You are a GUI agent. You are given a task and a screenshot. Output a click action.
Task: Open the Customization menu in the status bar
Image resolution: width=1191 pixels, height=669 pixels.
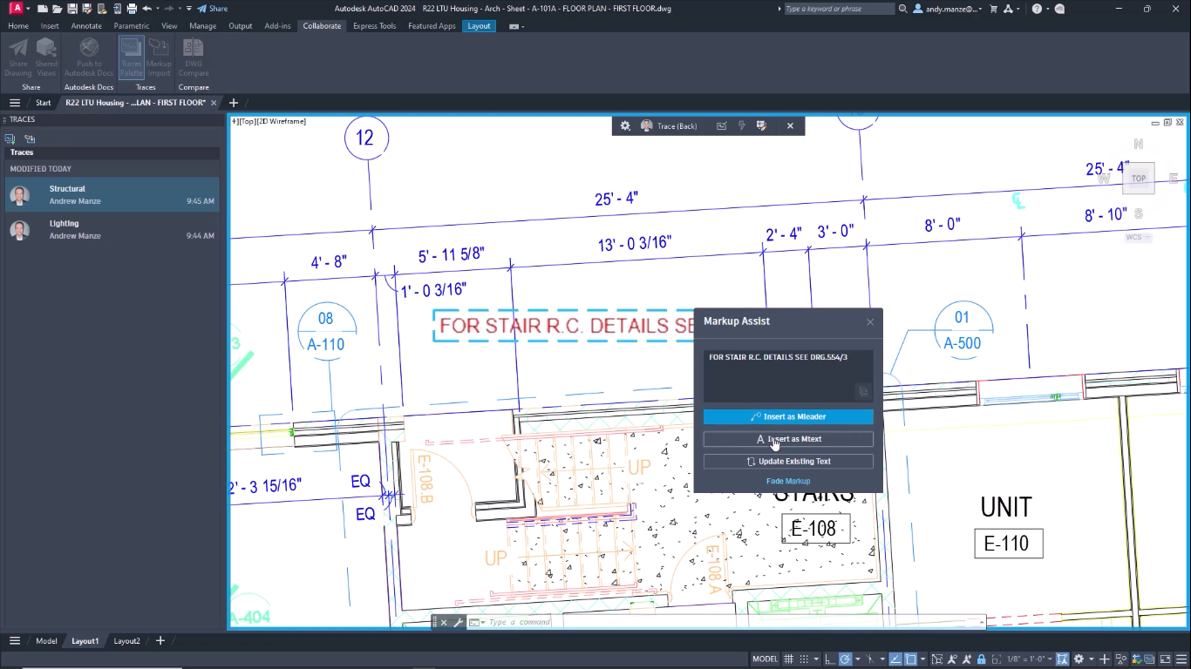(1182, 659)
